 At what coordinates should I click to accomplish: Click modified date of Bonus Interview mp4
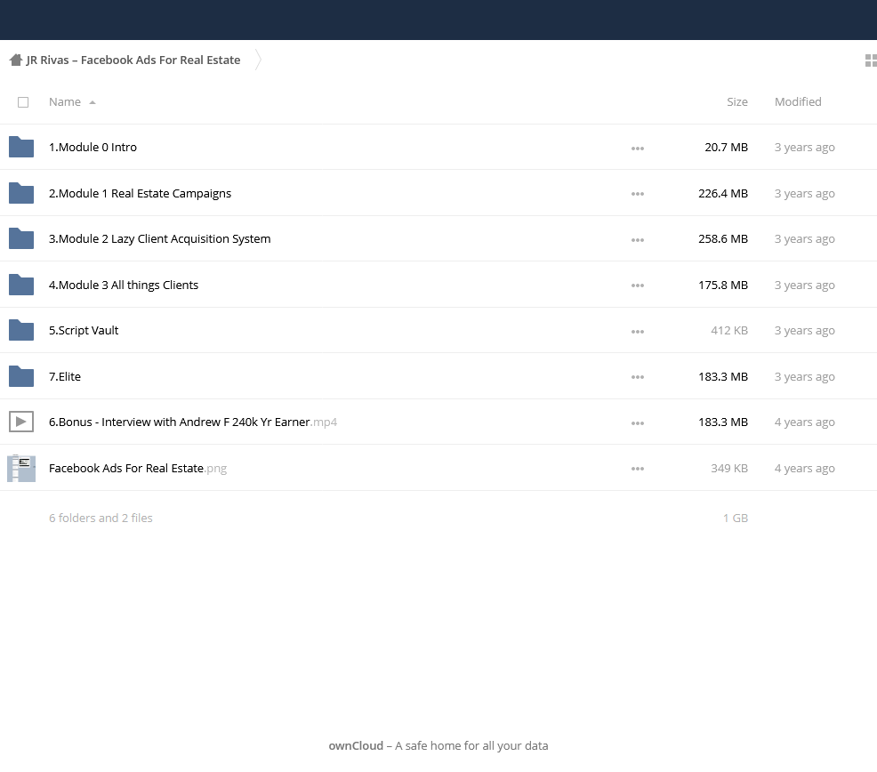[x=805, y=422]
